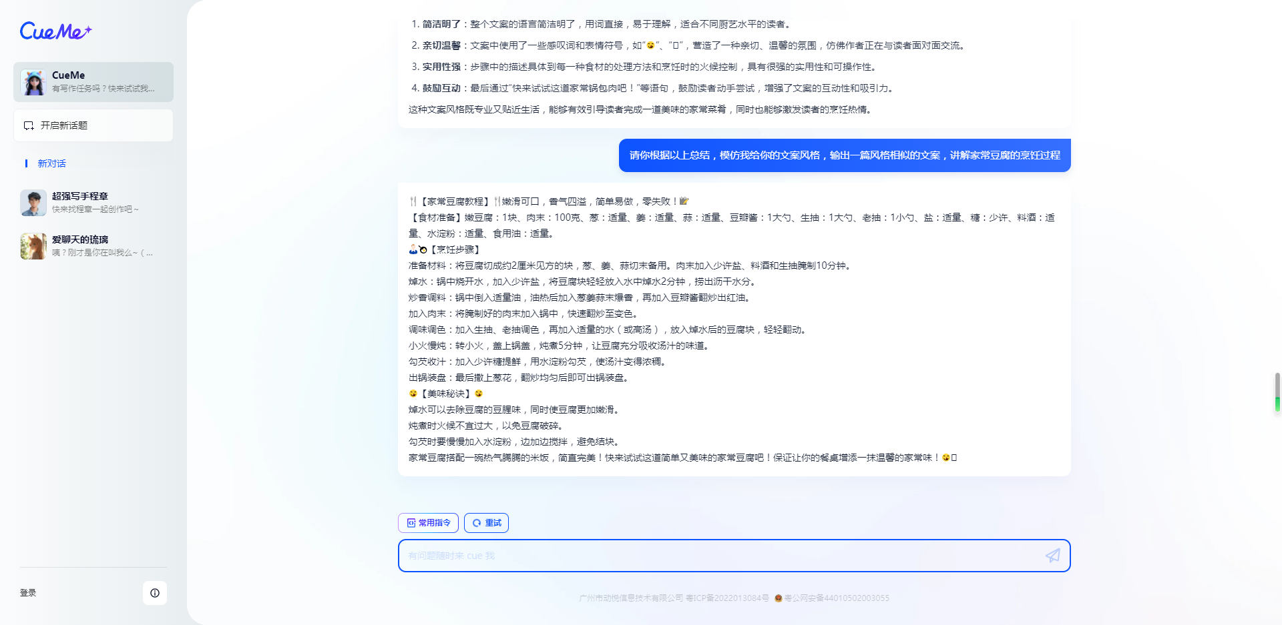
Task: Click the grid icon inside the 常用指令 button
Action: [x=411, y=523]
